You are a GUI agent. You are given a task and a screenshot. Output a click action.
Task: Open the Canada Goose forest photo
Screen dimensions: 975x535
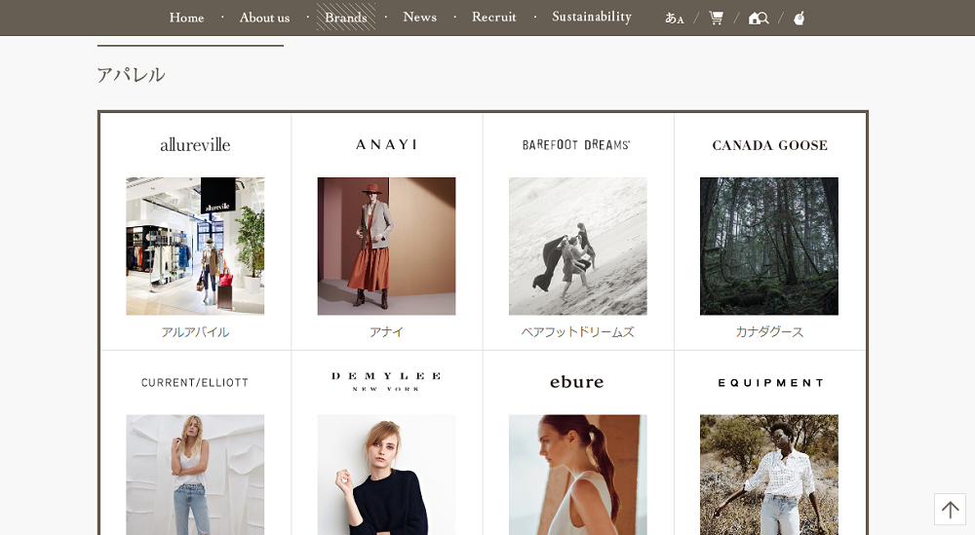click(x=769, y=247)
